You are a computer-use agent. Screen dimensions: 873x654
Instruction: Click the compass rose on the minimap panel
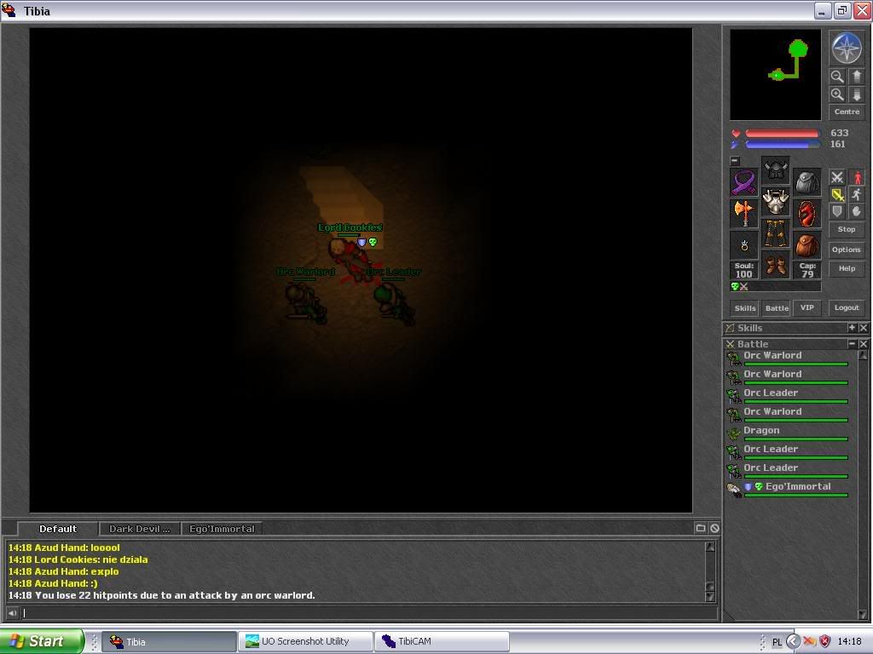[847, 48]
